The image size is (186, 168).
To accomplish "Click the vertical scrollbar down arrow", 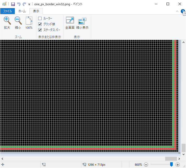I will (183, 154).
